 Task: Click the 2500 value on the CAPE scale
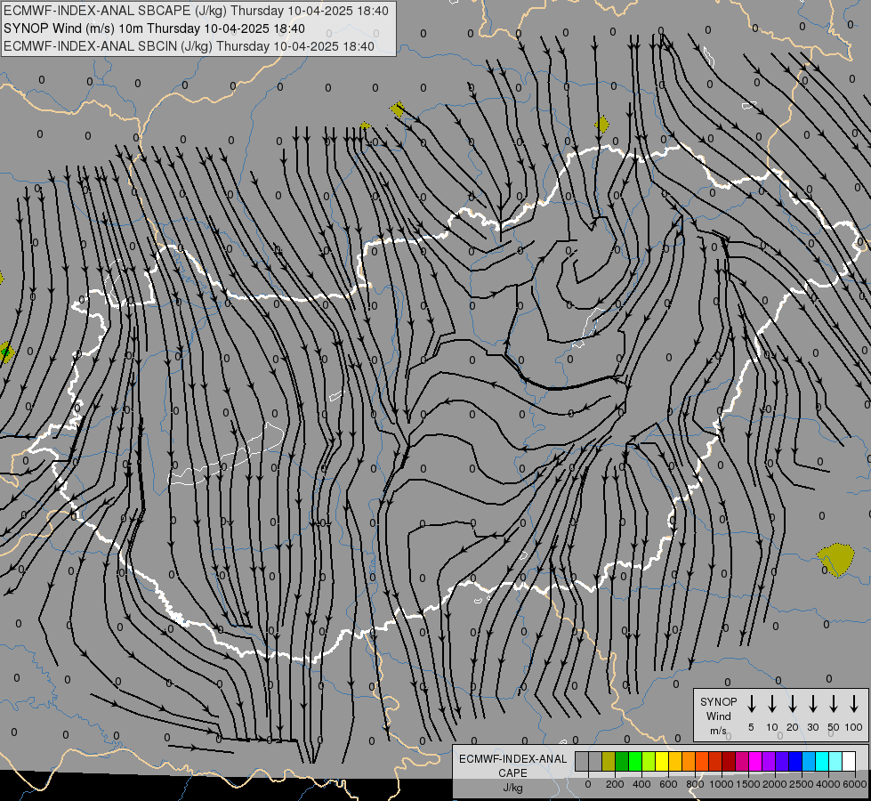coord(801,784)
